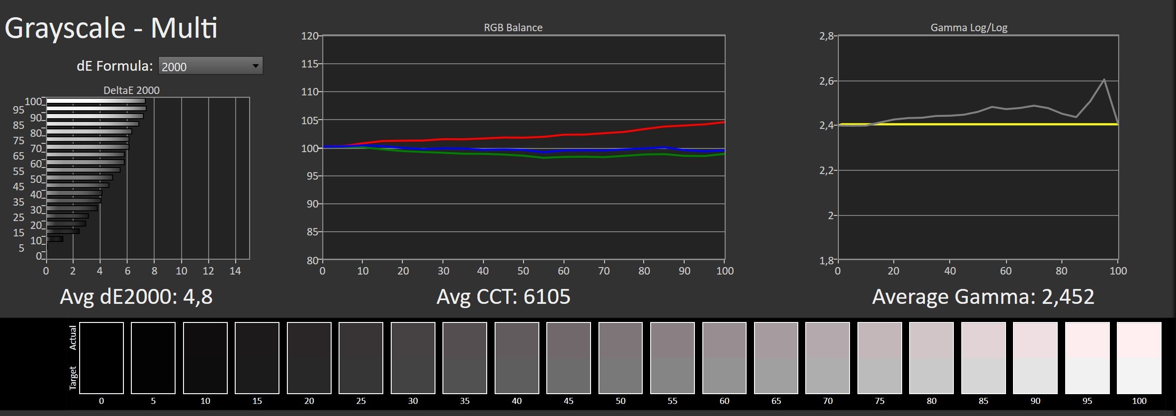Click the Actual label beside swatches
The image size is (1176, 416).
click(x=73, y=338)
